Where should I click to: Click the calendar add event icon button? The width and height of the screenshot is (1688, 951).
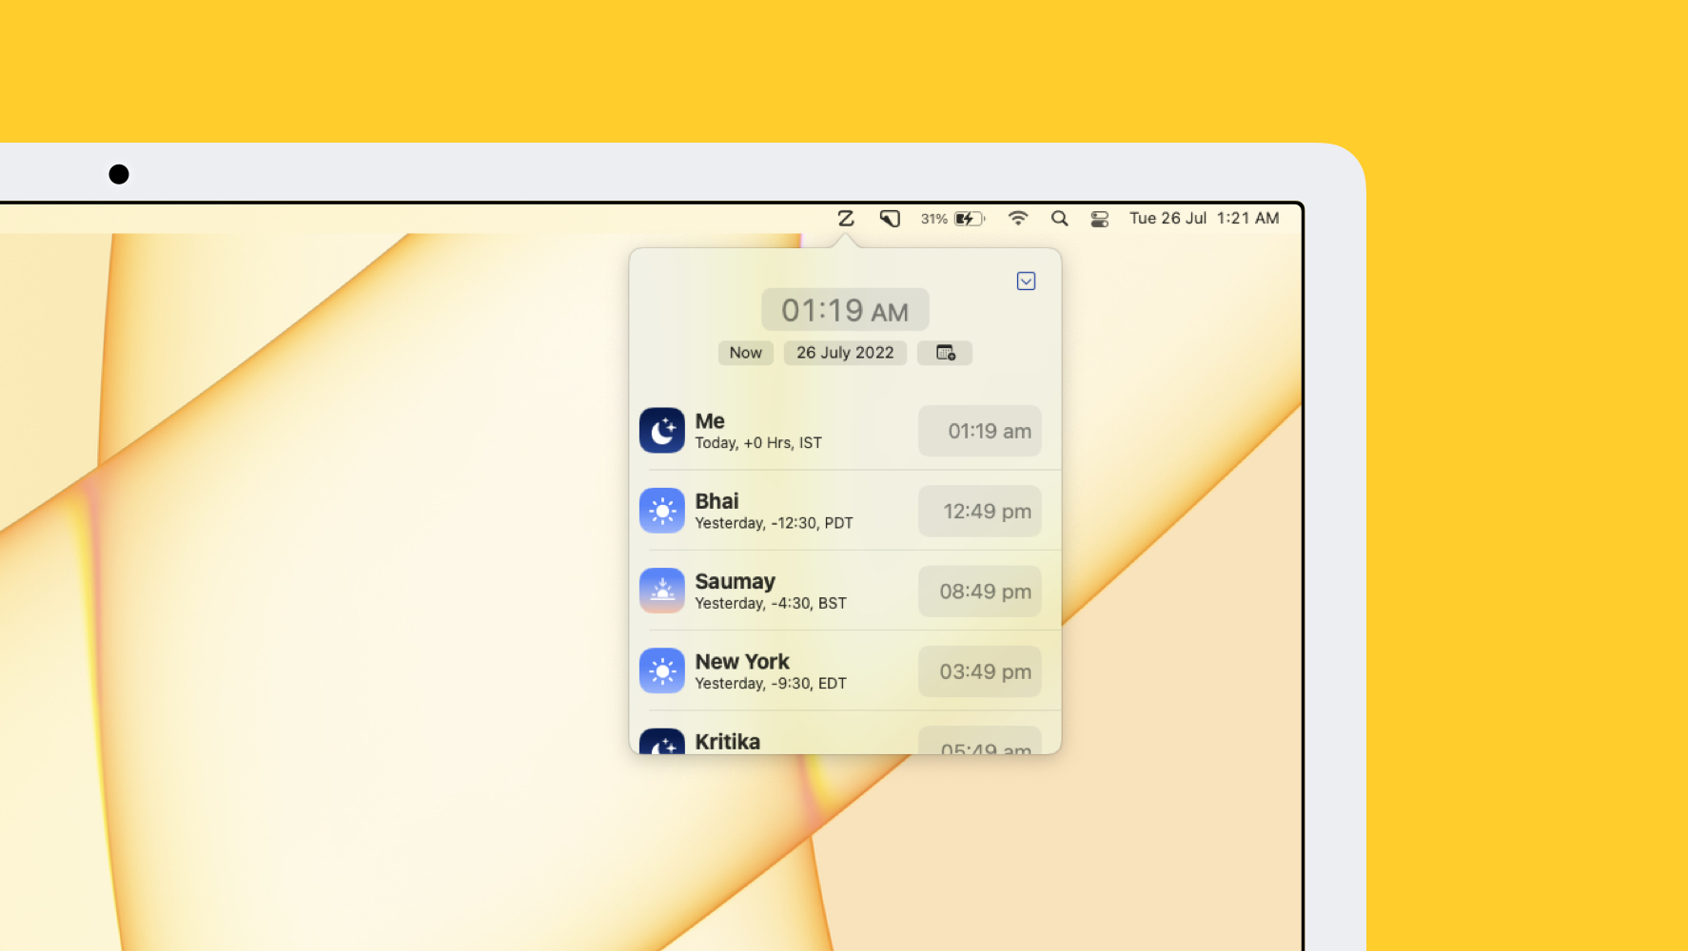(x=945, y=353)
